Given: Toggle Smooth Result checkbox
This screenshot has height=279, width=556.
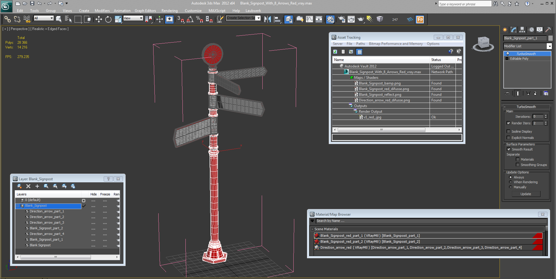Looking at the screenshot, I should 509,149.
